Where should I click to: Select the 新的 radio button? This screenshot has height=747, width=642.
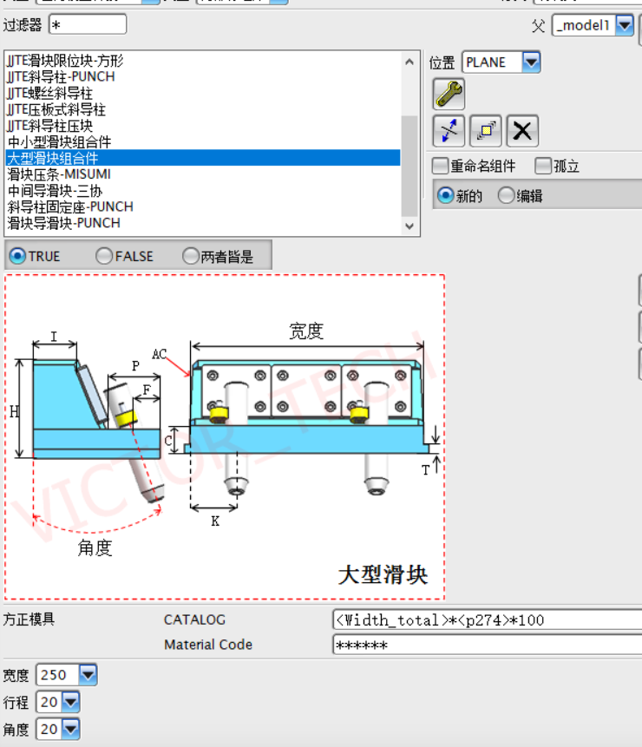point(445,195)
